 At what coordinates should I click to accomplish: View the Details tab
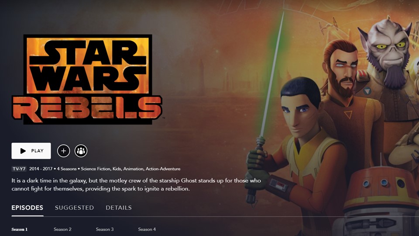pyautogui.click(x=119, y=208)
